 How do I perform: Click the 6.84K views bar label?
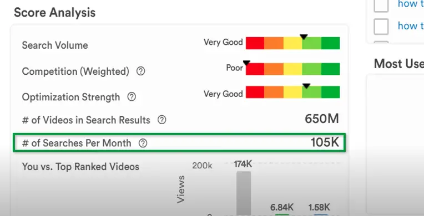282,207
